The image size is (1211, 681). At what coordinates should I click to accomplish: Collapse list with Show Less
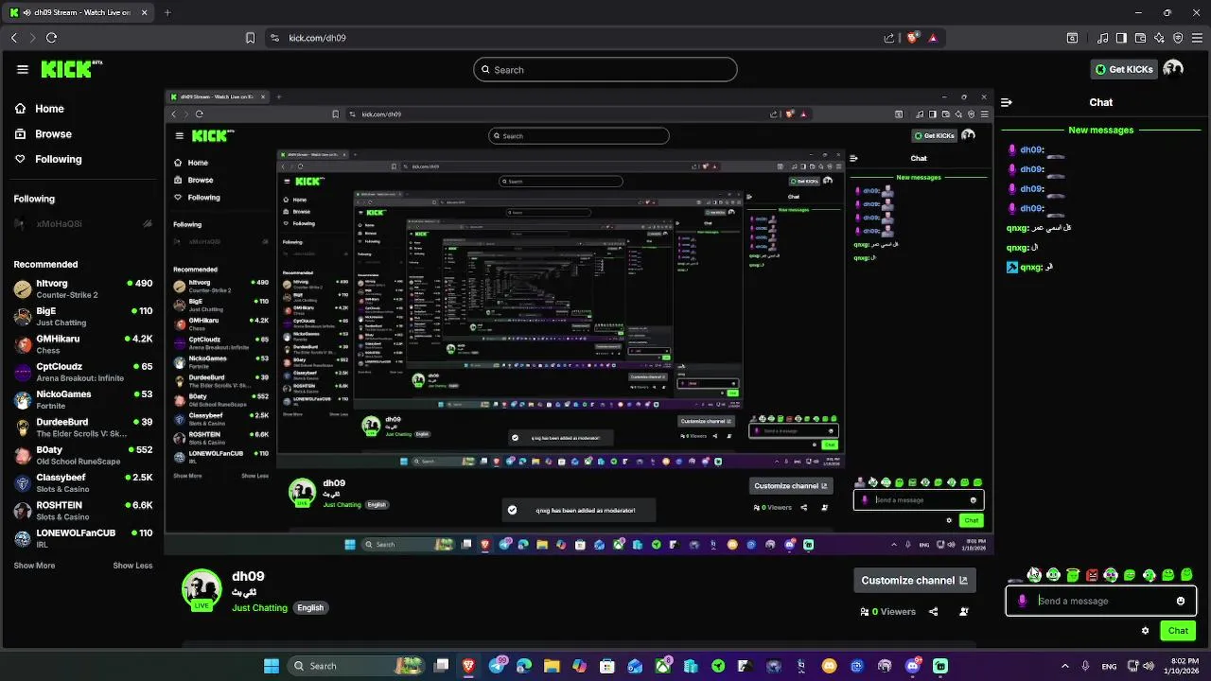click(x=132, y=566)
